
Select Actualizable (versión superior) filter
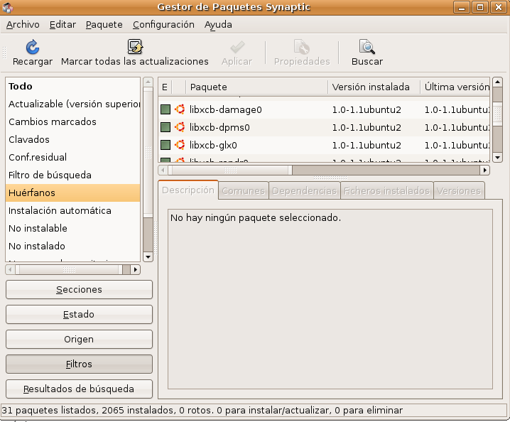click(73, 104)
